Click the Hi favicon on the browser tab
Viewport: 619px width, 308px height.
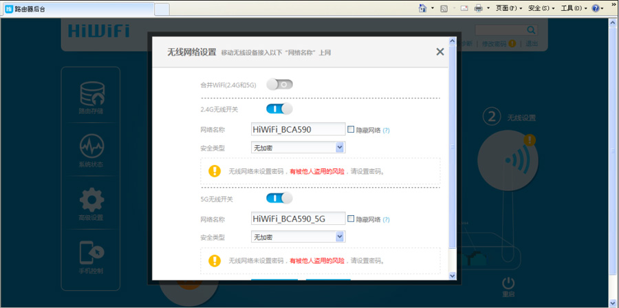pyautogui.click(x=9, y=9)
